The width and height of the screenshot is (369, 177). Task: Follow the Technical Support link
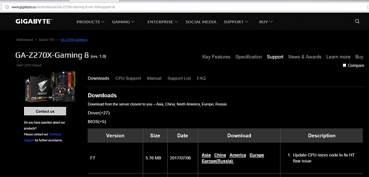click(42, 137)
